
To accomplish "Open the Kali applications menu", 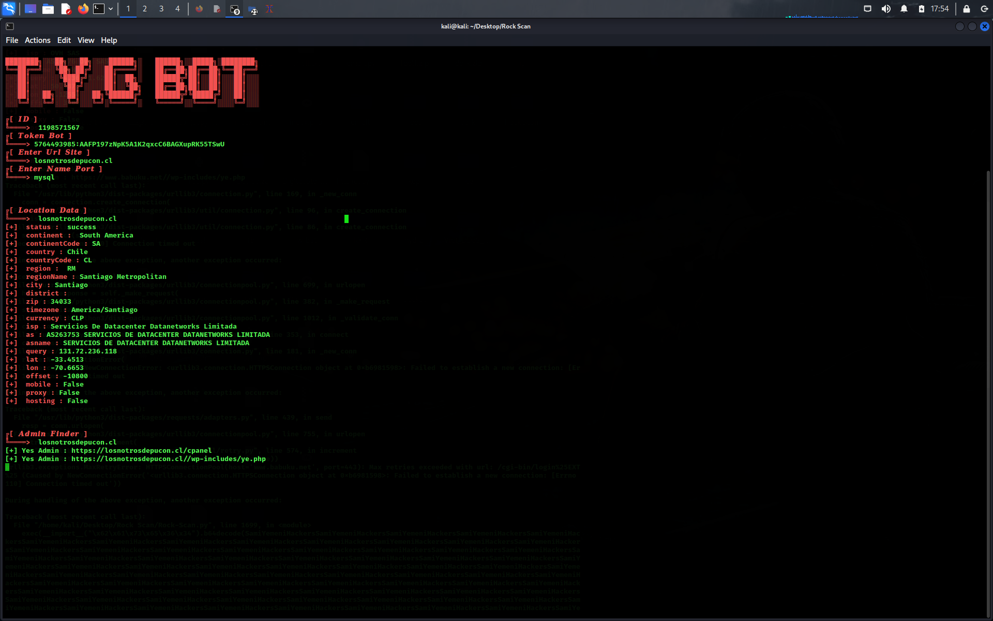I will [x=9, y=9].
